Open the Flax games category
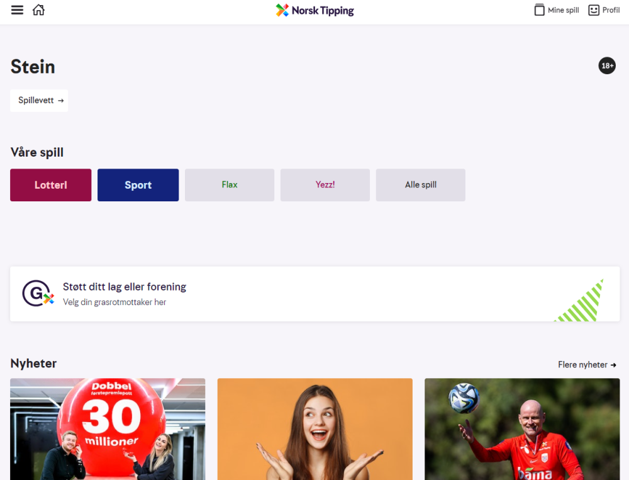 tap(230, 185)
